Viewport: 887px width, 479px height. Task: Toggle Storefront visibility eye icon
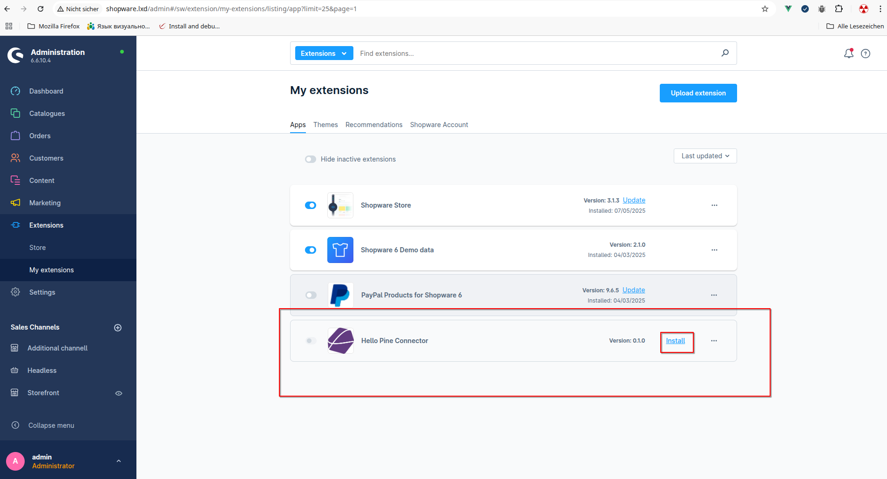pos(119,393)
